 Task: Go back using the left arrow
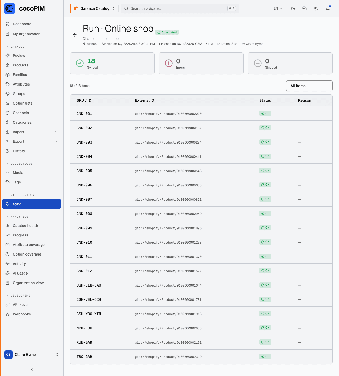(x=75, y=35)
